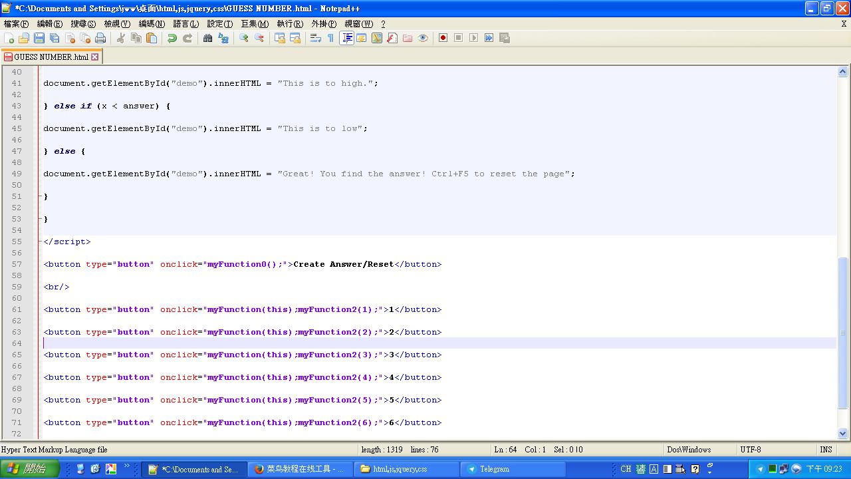The image size is (851, 479).
Task: Open the ? help menu
Action: tap(383, 24)
